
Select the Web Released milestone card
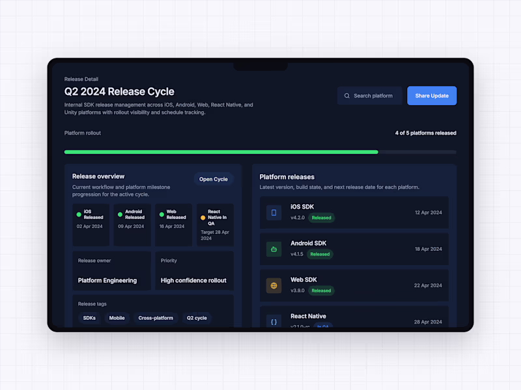173,225
